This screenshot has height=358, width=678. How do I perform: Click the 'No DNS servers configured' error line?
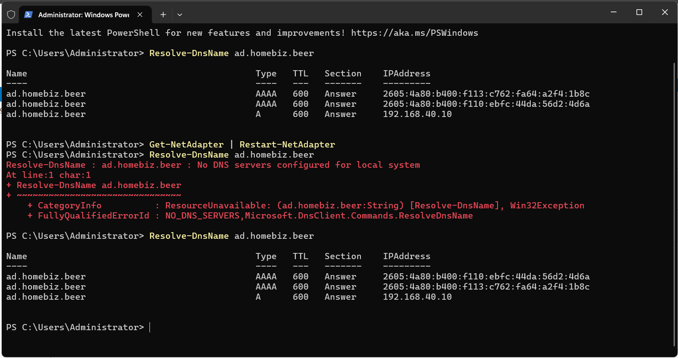pos(213,165)
